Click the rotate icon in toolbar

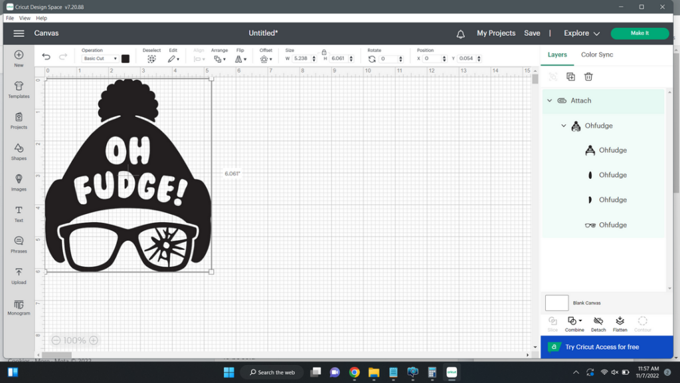coord(372,59)
